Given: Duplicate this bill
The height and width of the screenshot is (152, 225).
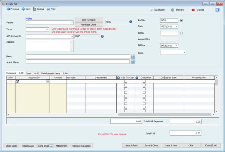Looking at the screenshot, I should (158, 10).
